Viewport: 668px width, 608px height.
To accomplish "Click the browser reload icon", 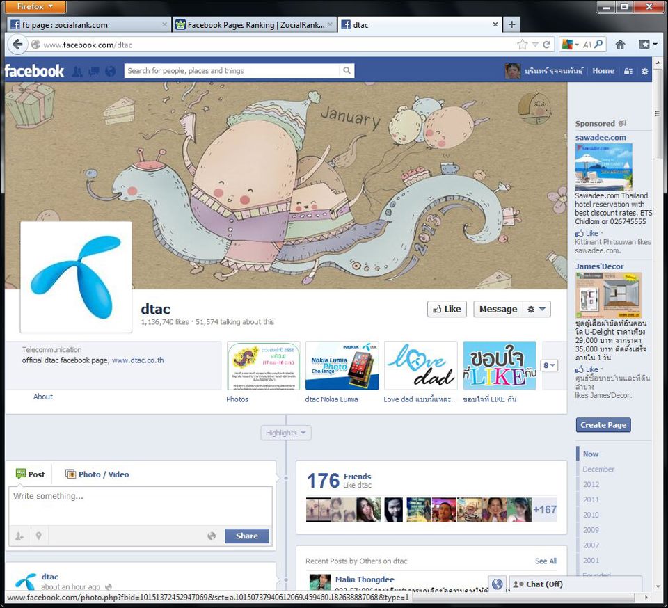I will click(547, 45).
